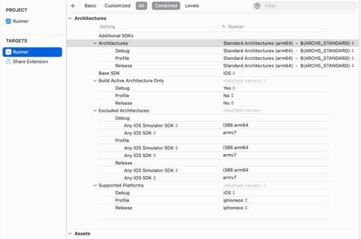Image resolution: width=361 pixels, height=239 pixels.
Task: Click the Runner project icon in sidebar
Action: click(8, 21)
